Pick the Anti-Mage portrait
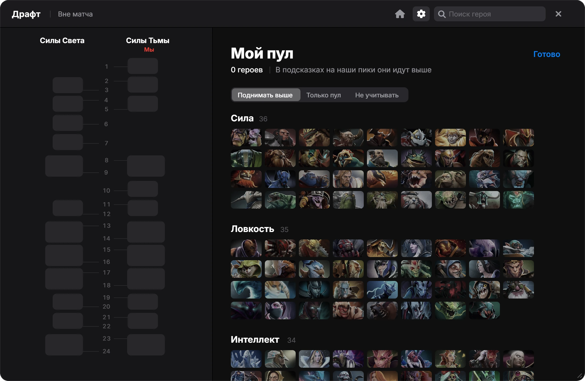This screenshot has width=585, height=381. click(x=246, y=248)
